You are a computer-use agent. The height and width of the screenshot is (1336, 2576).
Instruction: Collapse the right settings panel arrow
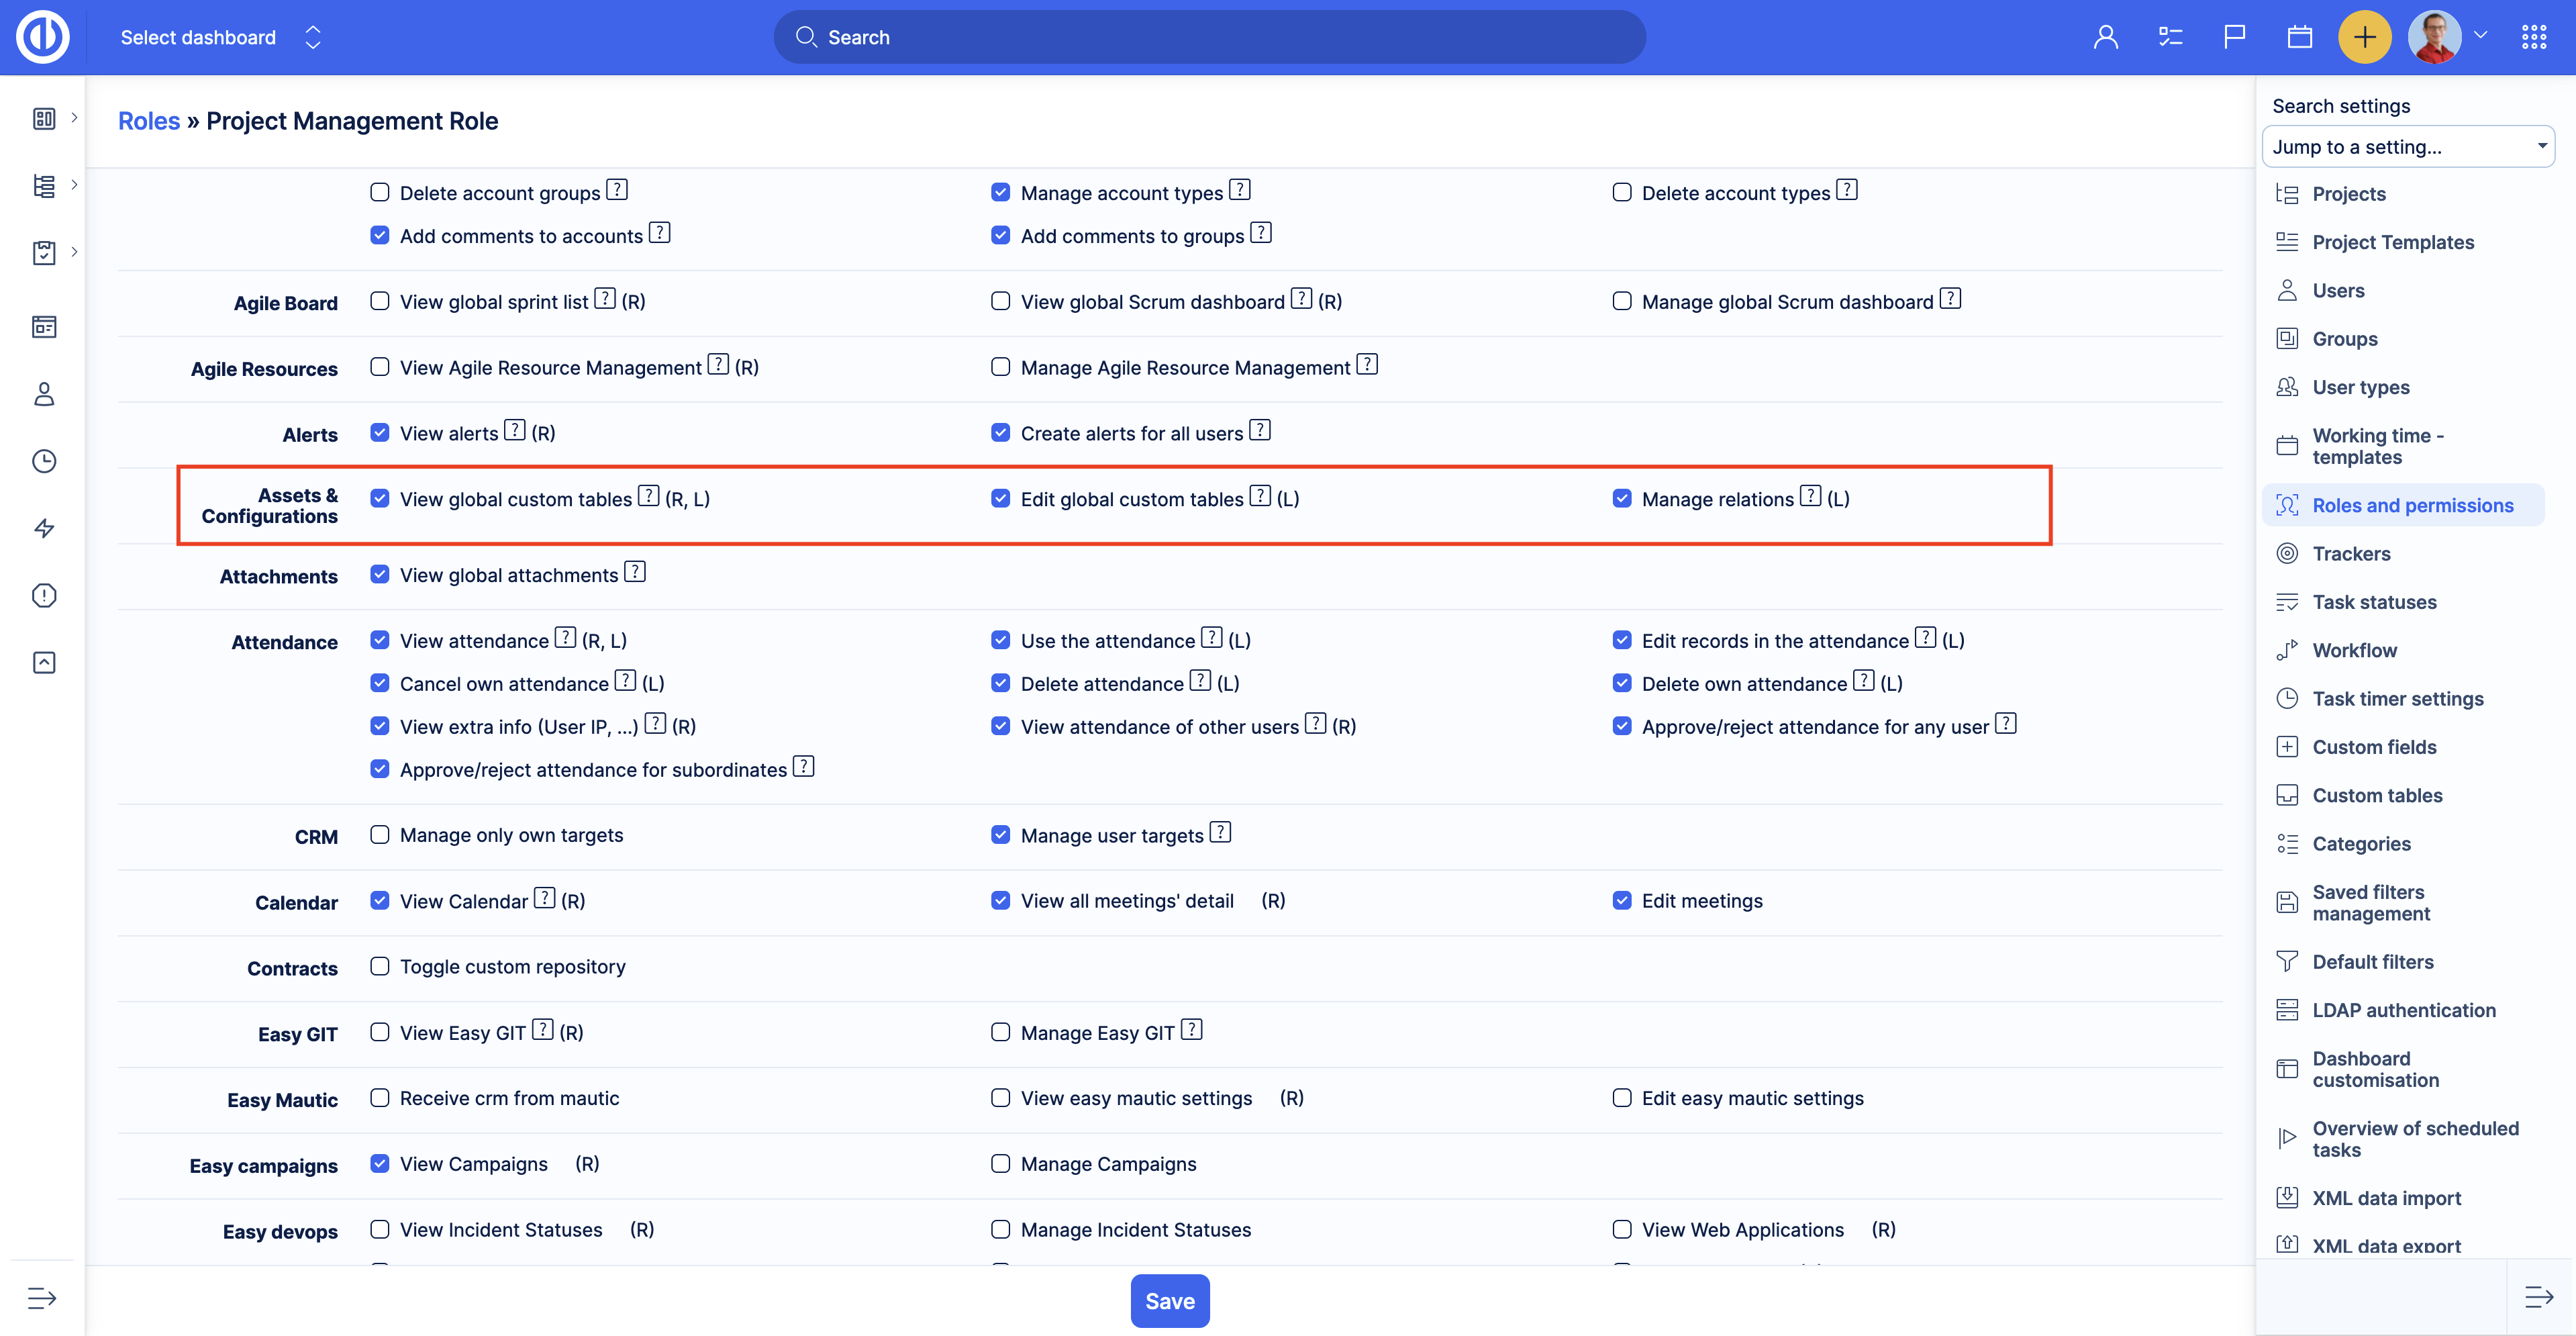point(2538,1298)
